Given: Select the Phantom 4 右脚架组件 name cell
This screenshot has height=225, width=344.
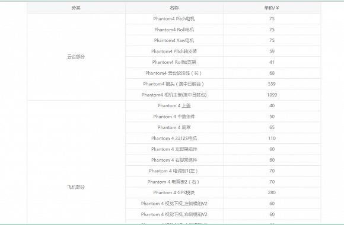Looking at the screenshot, I should pos(174,160).
